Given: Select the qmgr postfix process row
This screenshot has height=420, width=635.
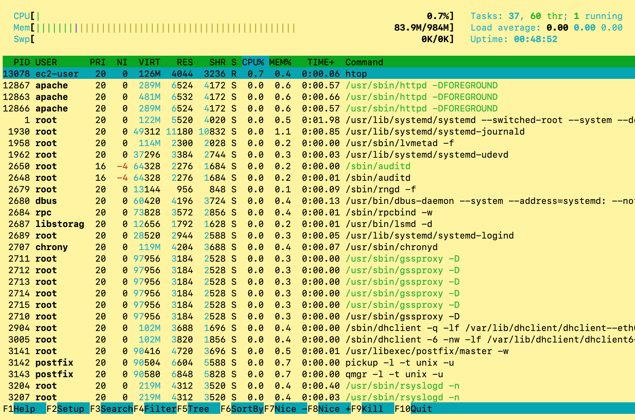Looking at the screenshot, I should pyautogui.click(x=319, y=374).
